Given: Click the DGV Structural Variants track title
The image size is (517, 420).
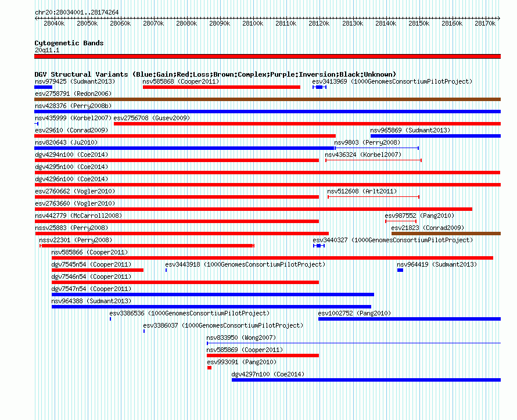Looking at the screenshot, I should click(x=216, y=74).
